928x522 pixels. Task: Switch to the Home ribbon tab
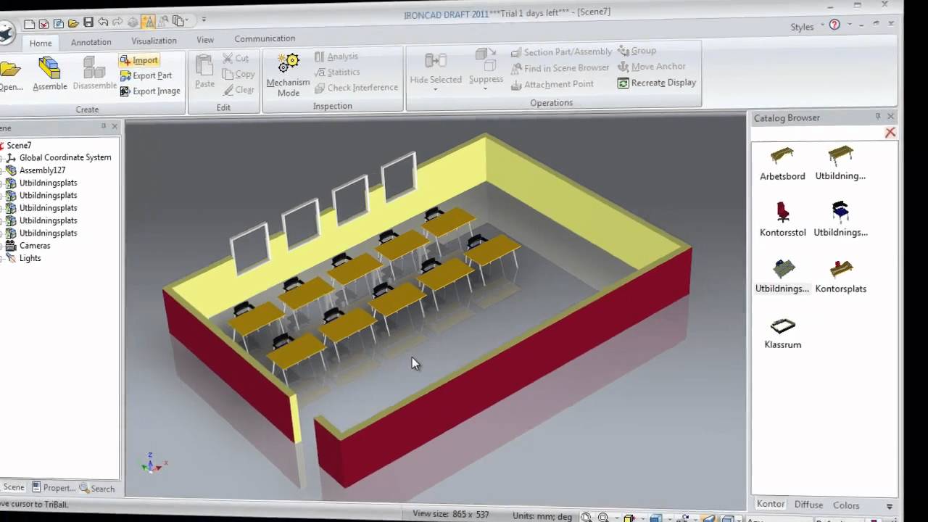pos(41,43)
